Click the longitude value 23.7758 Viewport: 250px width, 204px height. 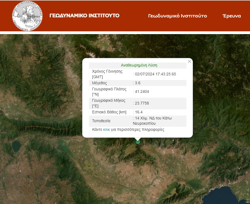(x=142, y=103)
